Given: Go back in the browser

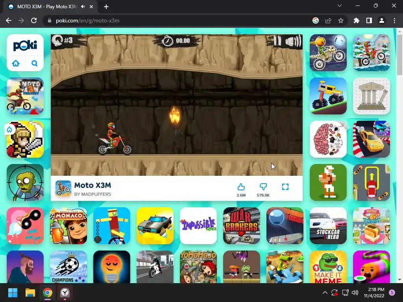Looking at the screenshot, I should coord(9,20).
